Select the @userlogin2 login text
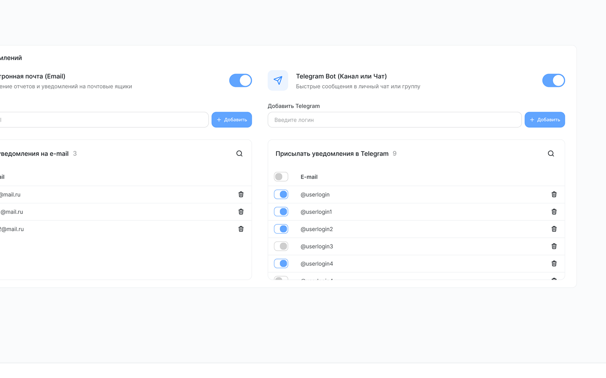606x378 pixels. [317, 229]
